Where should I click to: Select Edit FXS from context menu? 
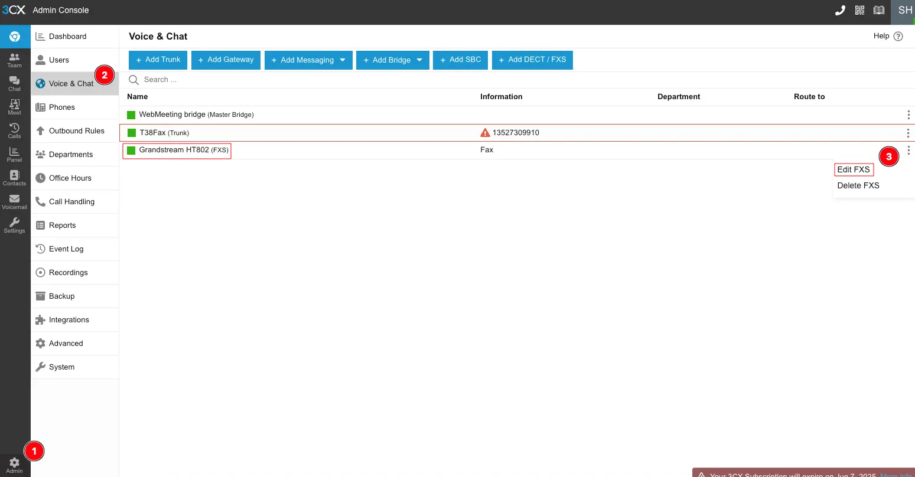click(x=854, y=169)
